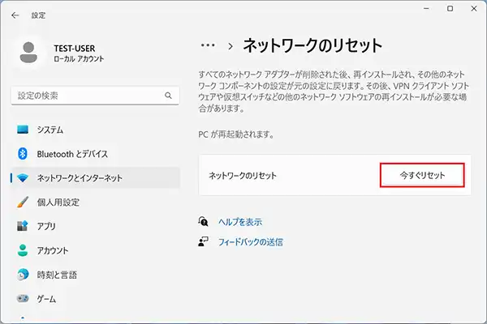This screenshot has width=487, height=324.
Task: Open the システム settings category
Action: (95, 130)
